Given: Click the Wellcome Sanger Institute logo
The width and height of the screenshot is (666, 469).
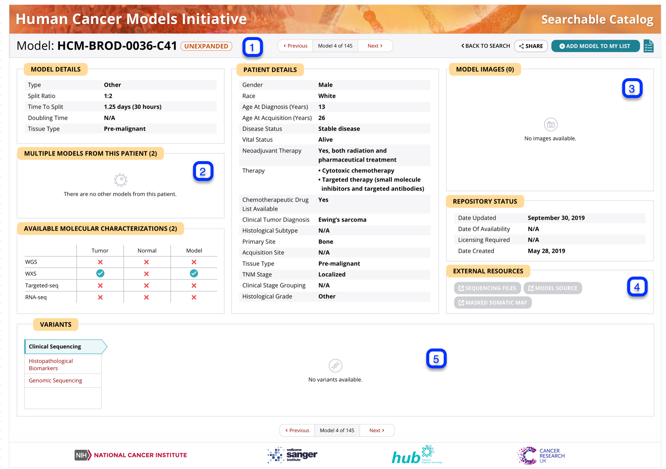Looking at the screenshot, I should click(291, 455).
